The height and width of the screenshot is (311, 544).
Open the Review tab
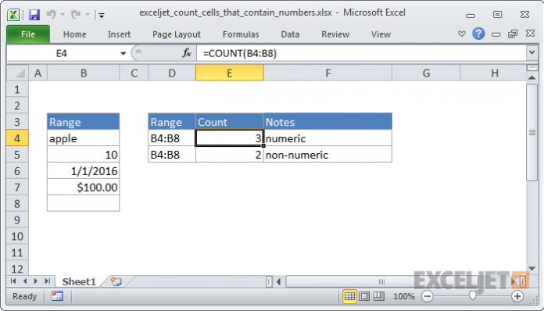click(335, 34)
